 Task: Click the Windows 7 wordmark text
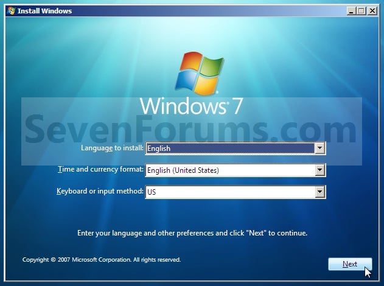192,106
